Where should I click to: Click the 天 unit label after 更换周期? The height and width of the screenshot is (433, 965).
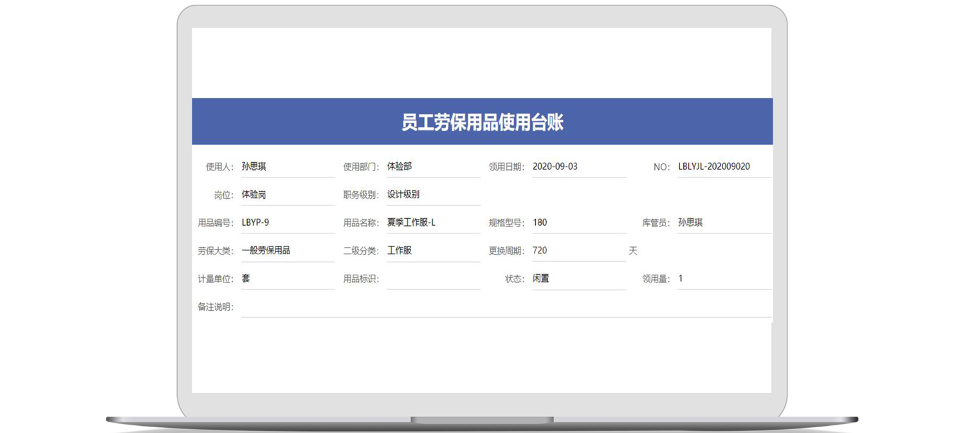[x=633, y=251]
